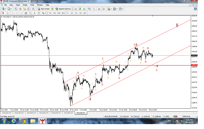This screenshot has height=129, width=204.
Task: Click the New Order button
Action: (44, 9)
